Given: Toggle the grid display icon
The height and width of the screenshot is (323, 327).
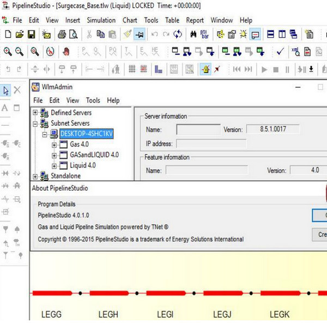Looking at the screenshot, I should [131, 69].
